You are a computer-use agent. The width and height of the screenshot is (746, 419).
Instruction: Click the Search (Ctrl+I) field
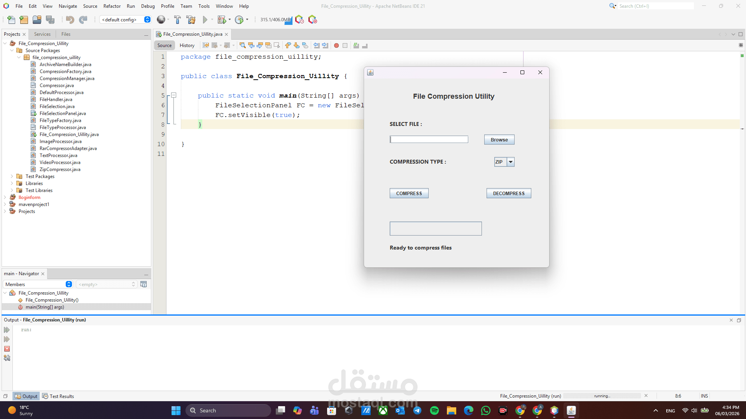pyautogui.click(x=656, y=6)
